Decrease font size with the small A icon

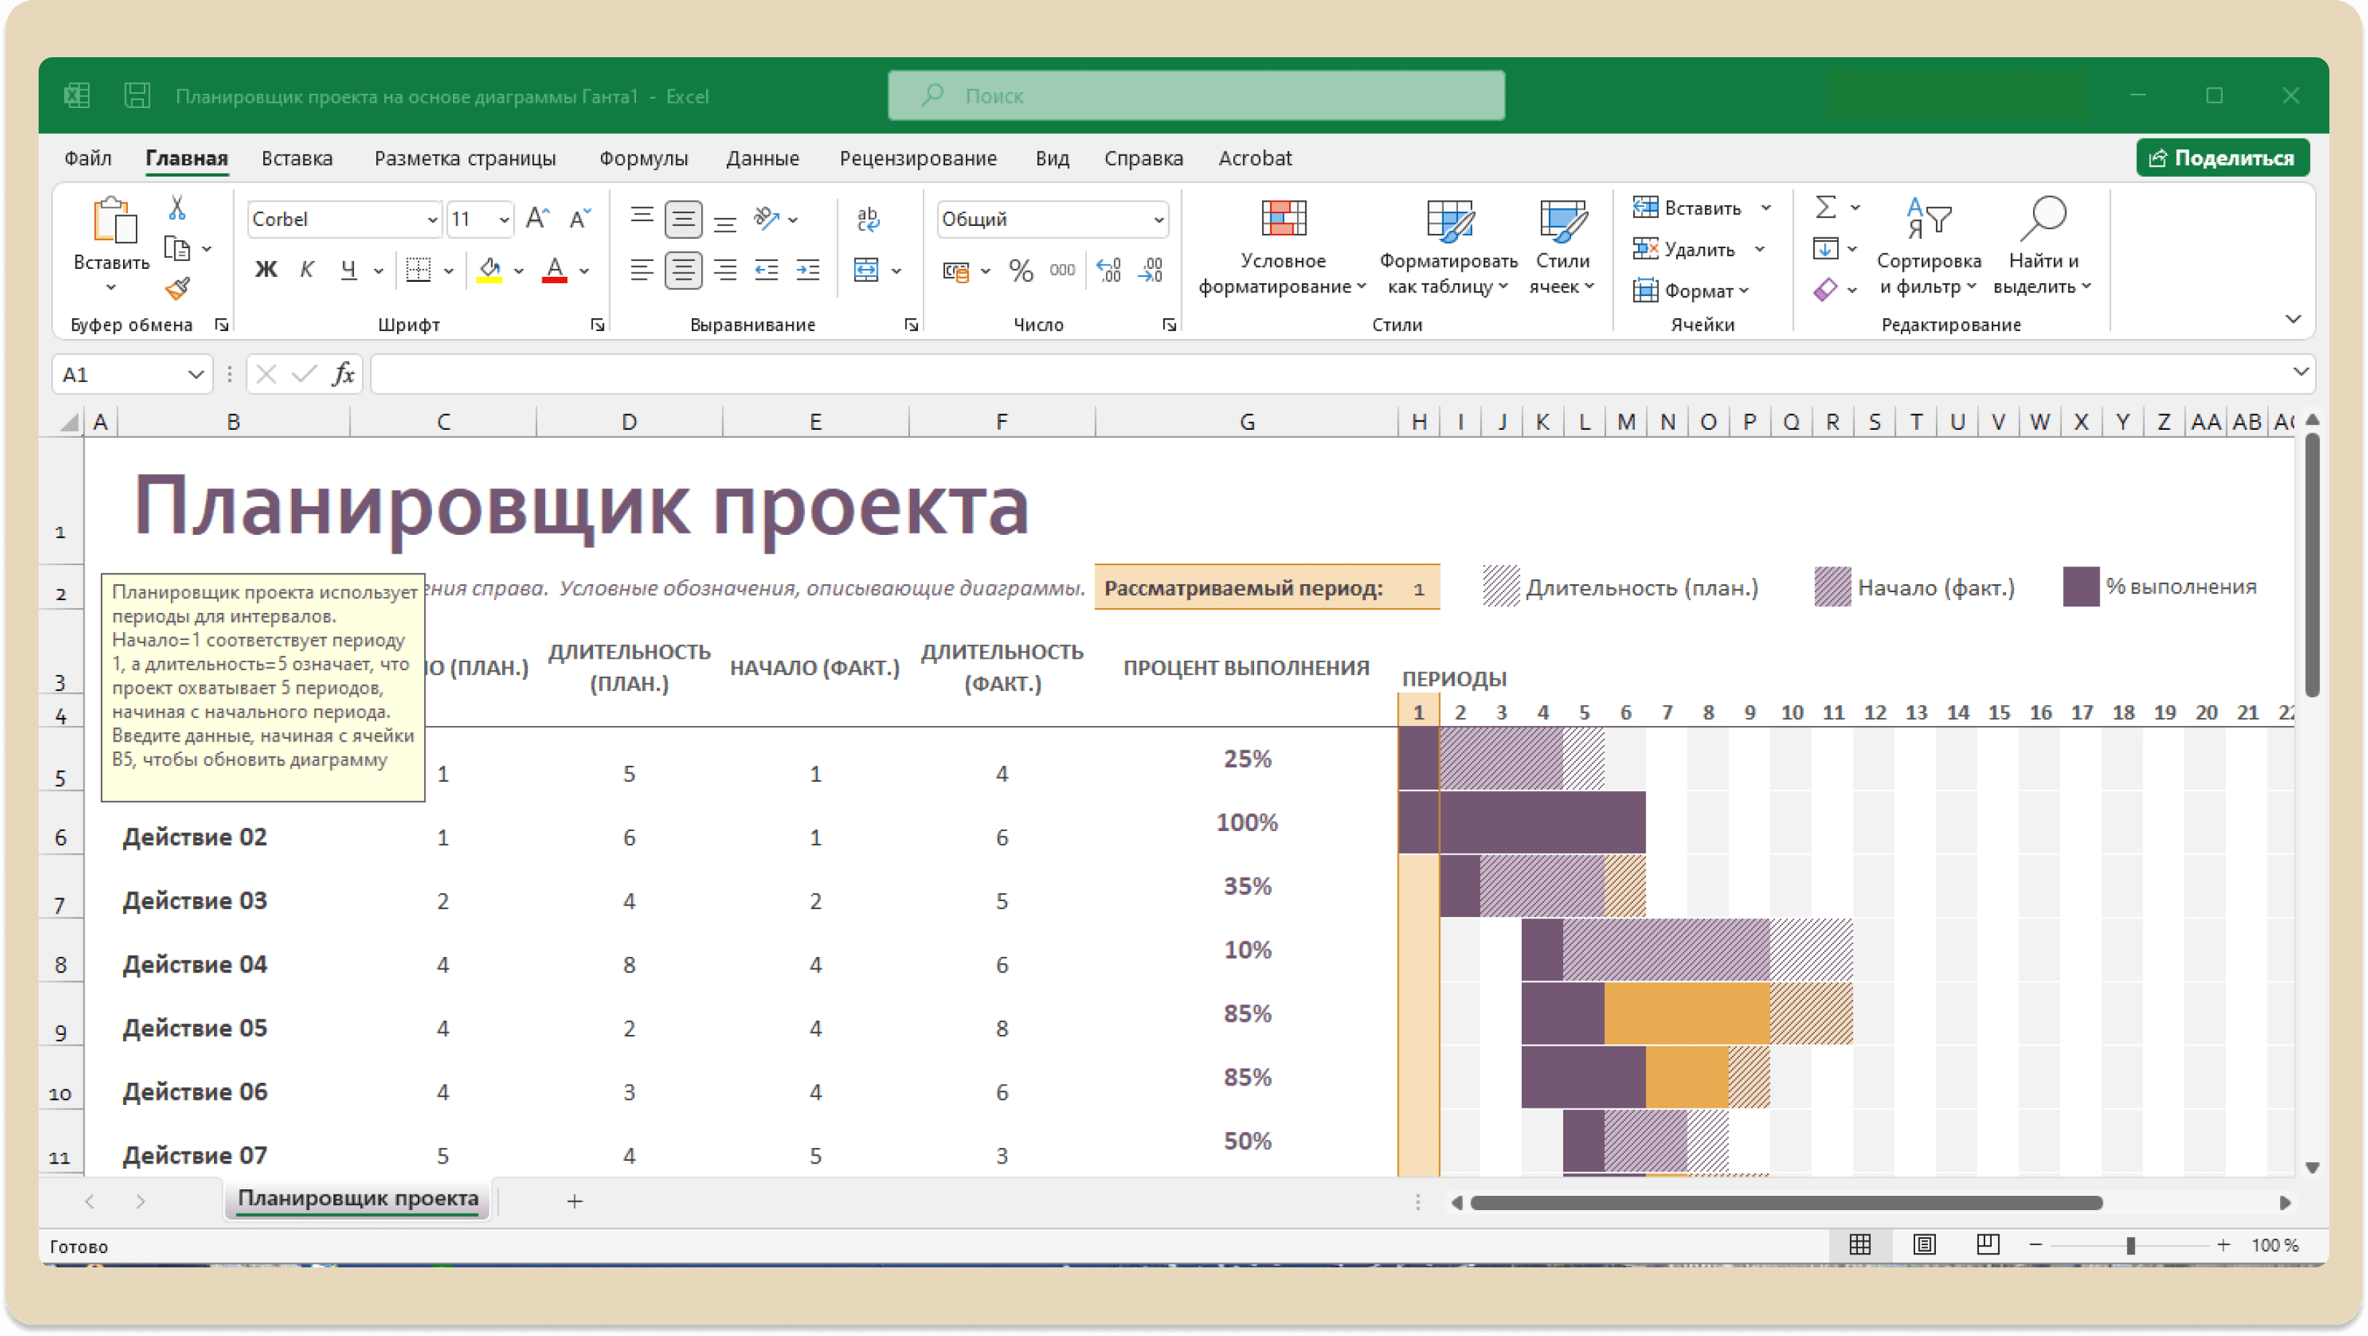(x=580, y=219)
